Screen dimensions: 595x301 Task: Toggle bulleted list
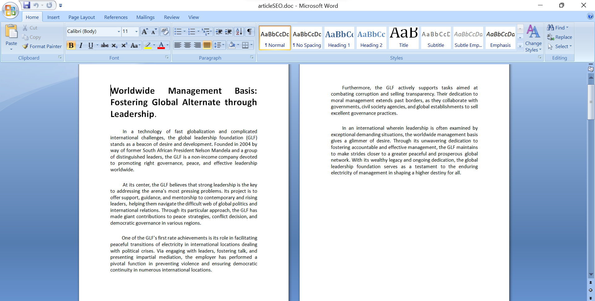[x=178, y=31]
